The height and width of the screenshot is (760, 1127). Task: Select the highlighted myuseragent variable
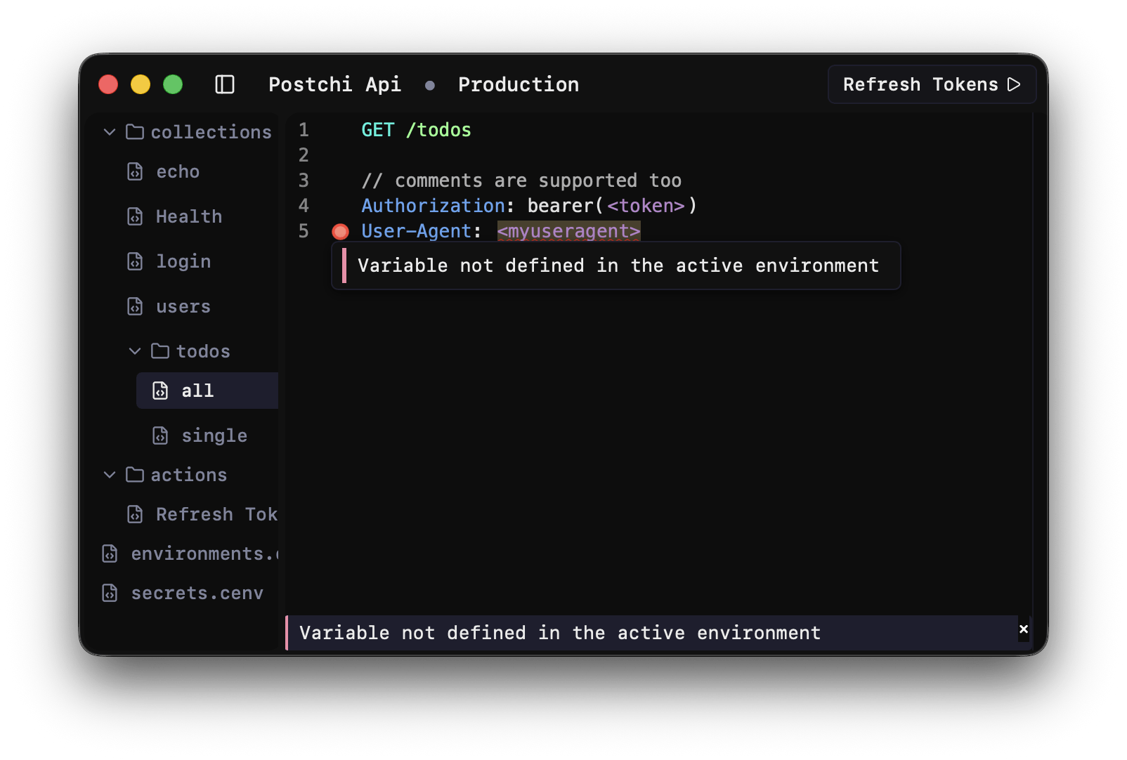[568, 231]
